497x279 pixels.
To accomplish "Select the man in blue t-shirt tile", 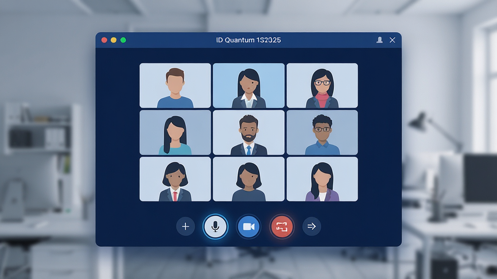I will coord(175,85).
